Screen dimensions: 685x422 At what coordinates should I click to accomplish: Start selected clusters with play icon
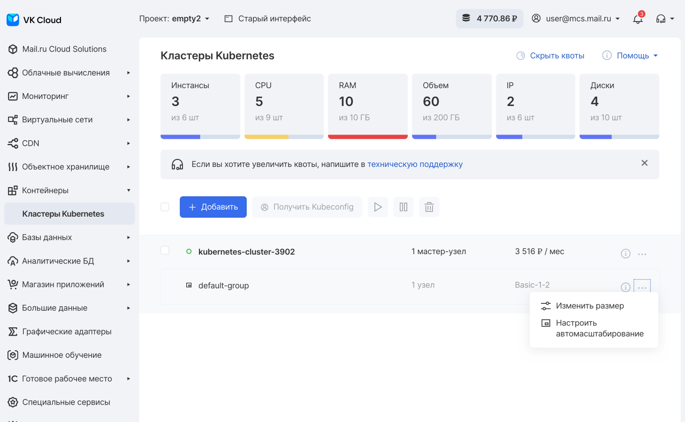point(378,207)
